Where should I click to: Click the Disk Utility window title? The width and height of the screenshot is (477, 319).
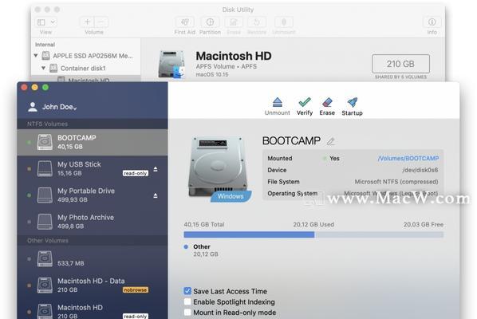tap(238, 10)
